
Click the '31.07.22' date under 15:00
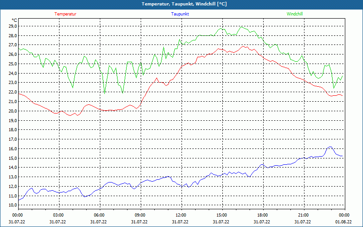point(221,222)
